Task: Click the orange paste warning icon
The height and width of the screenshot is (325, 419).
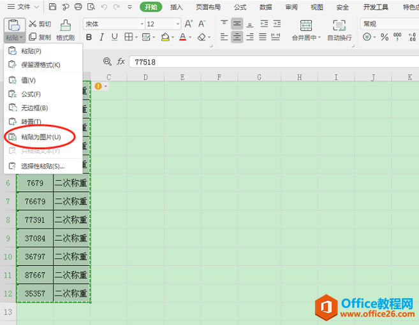Action: point(98,86)
